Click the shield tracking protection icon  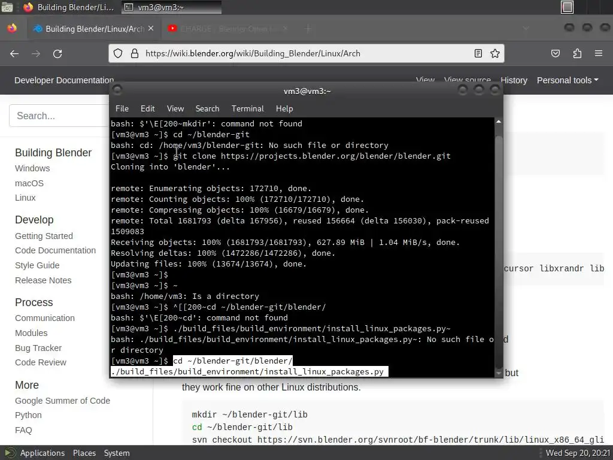coord(118,53)
